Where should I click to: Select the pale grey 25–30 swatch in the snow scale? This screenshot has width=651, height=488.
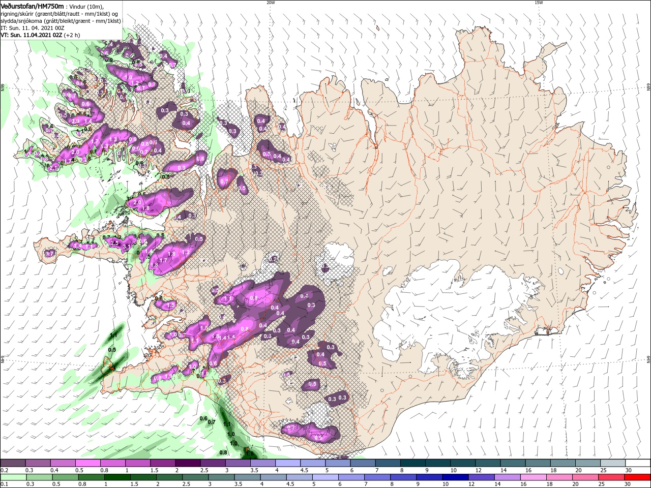(x=613, y=463)
